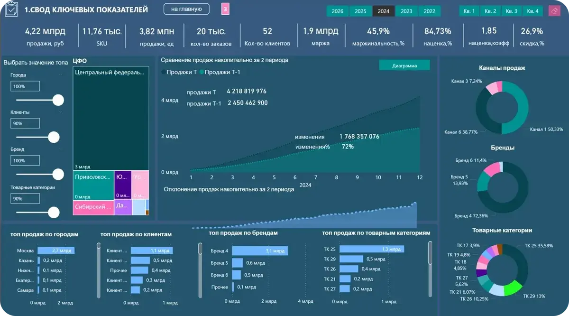Select year 2022 filter
Screen dimensions: 569x316
(430, 11)
